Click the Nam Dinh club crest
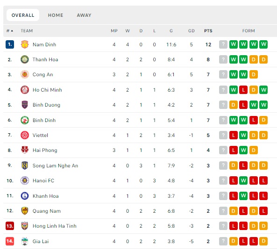The height and width of the screenshot is (252, 277). (25, 44)
